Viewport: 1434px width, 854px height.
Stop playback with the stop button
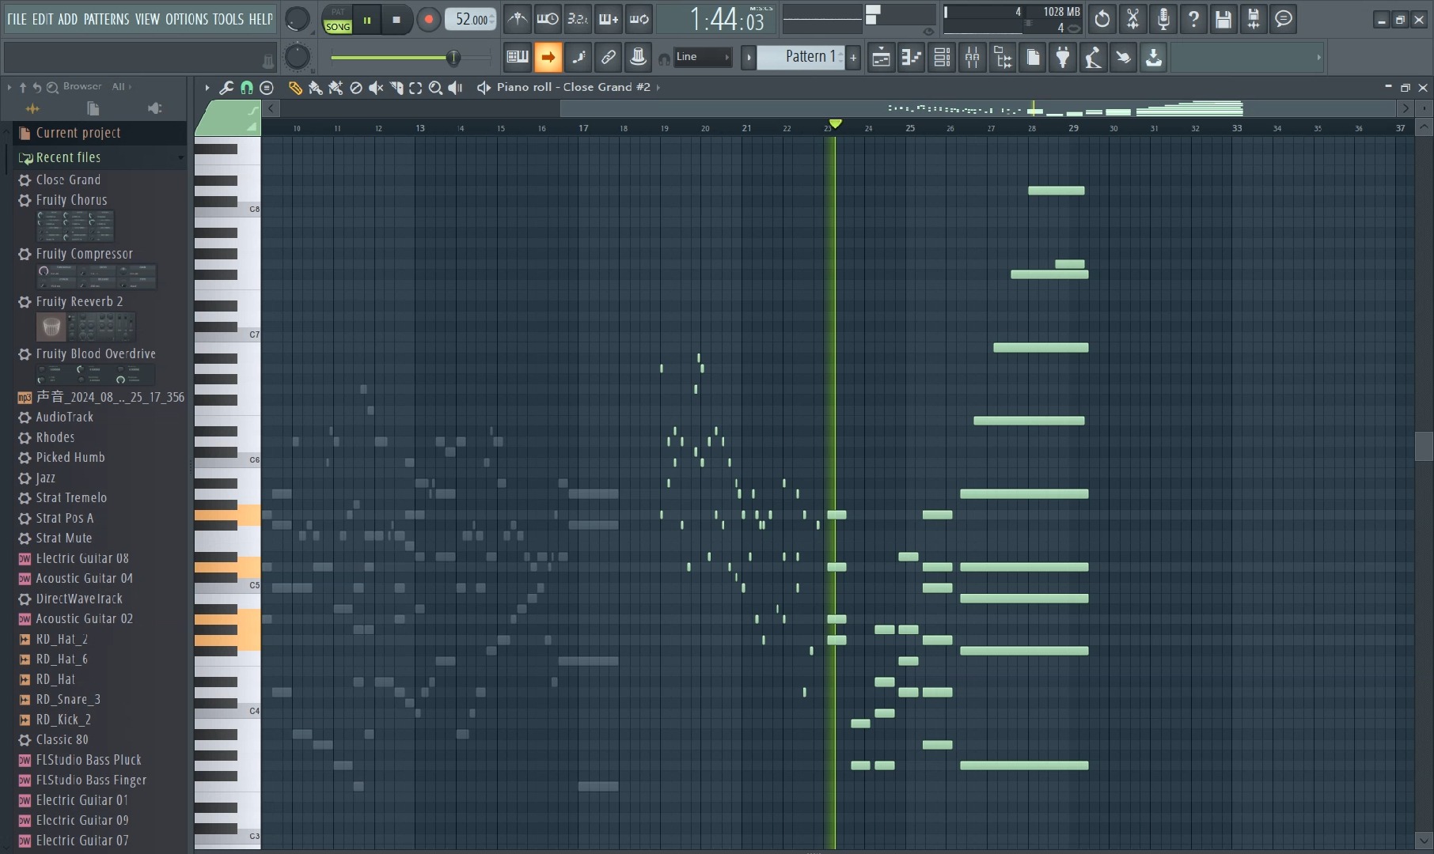click(x=396, y=20)
